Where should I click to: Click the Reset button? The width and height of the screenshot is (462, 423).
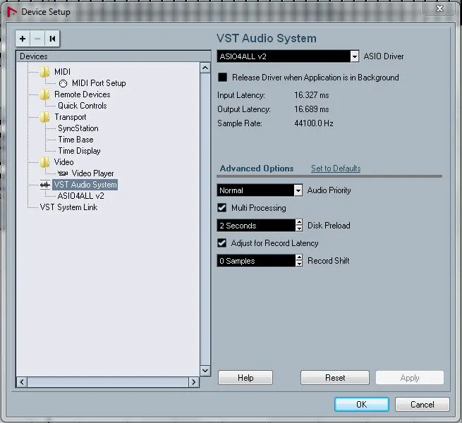335,378
